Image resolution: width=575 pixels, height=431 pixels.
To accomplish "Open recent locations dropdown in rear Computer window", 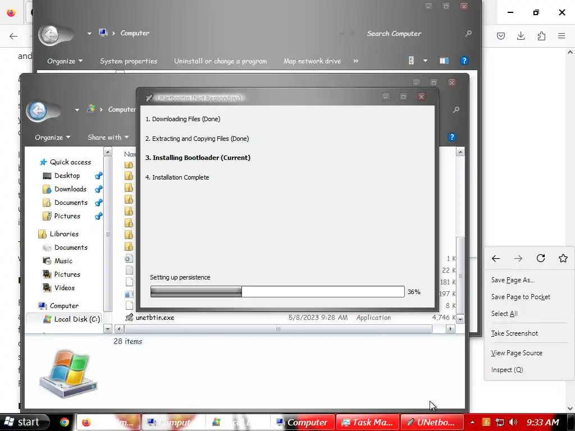I will [x=89, y=33].
